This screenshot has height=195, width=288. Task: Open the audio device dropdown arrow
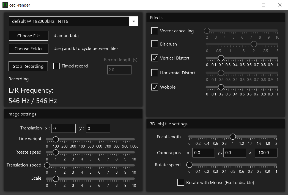tap(134, 21)
